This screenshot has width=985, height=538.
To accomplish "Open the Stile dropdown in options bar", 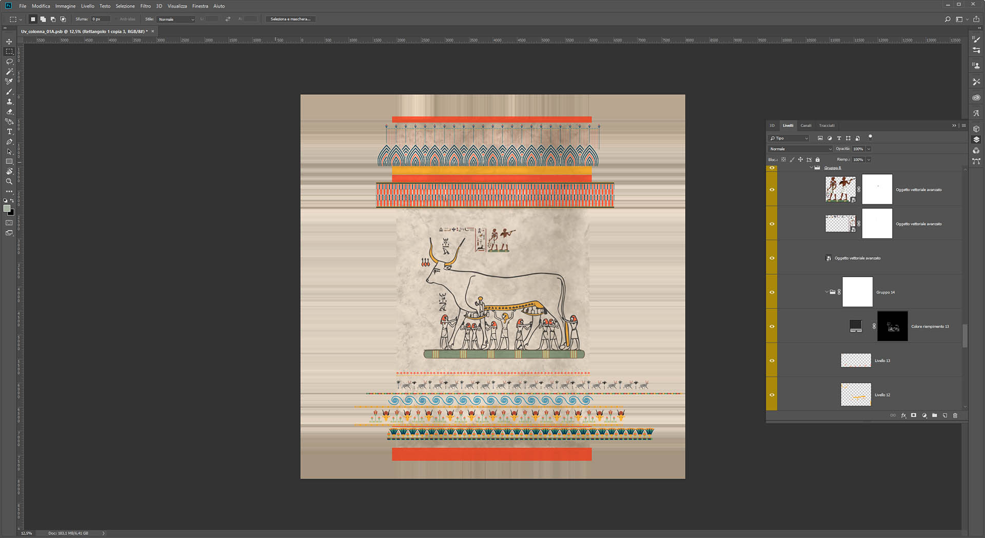I will (x=176, y=19).
